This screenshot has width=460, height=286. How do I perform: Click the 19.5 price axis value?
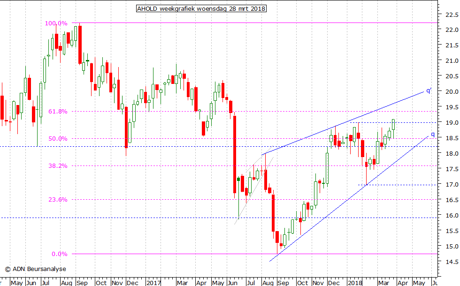pyautogui.click(x=452, y=107)
